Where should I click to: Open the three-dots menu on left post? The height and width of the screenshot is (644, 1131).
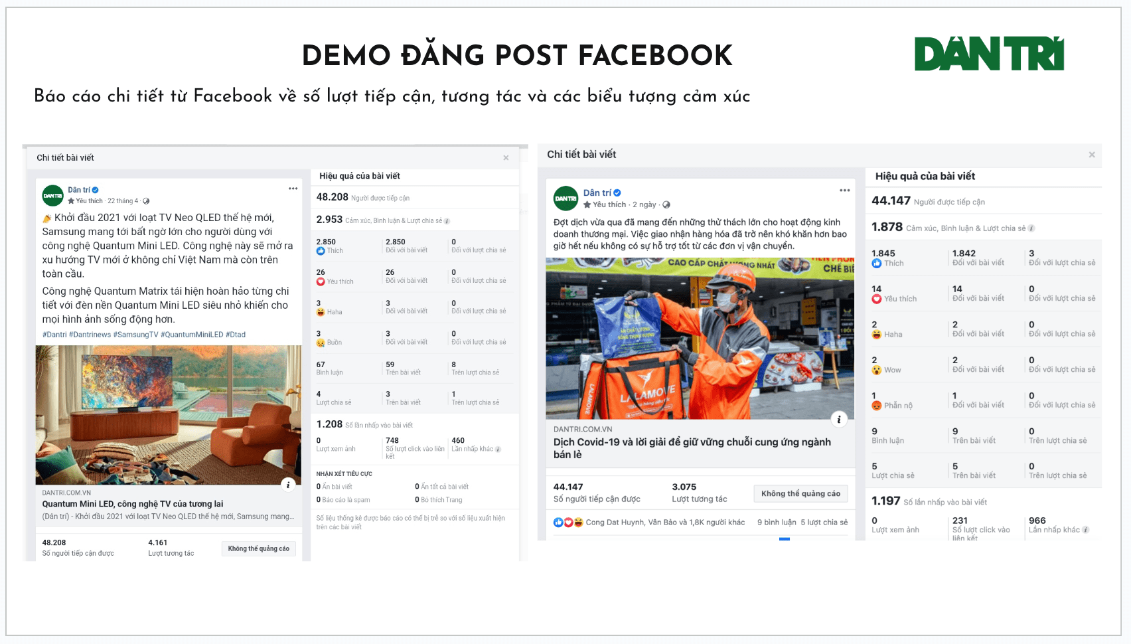tap(293, 189)
